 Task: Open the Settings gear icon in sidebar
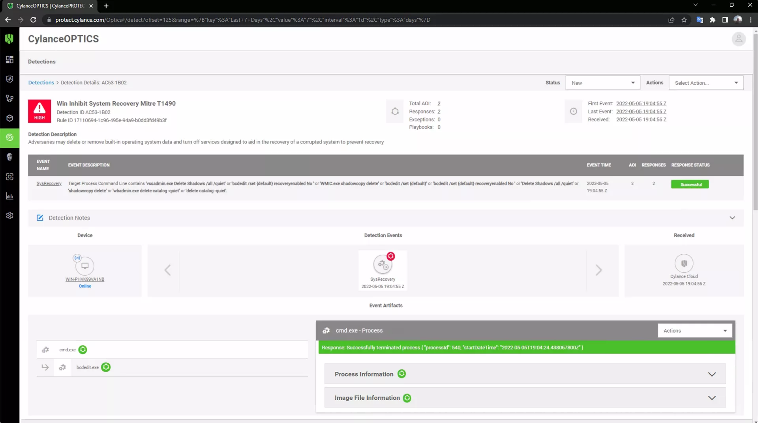click(x=9, y=216)
